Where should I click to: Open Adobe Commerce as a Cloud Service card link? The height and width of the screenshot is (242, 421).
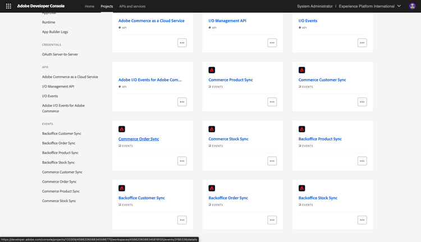pyautogui.click(x=152, y=21)
